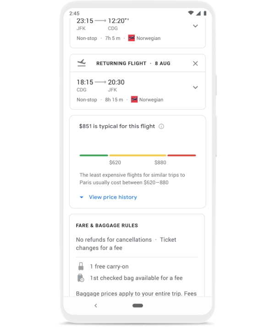Screen dimensions: 275x327
Task: Toggle the price history disclosure triangle
Action: 82,197
